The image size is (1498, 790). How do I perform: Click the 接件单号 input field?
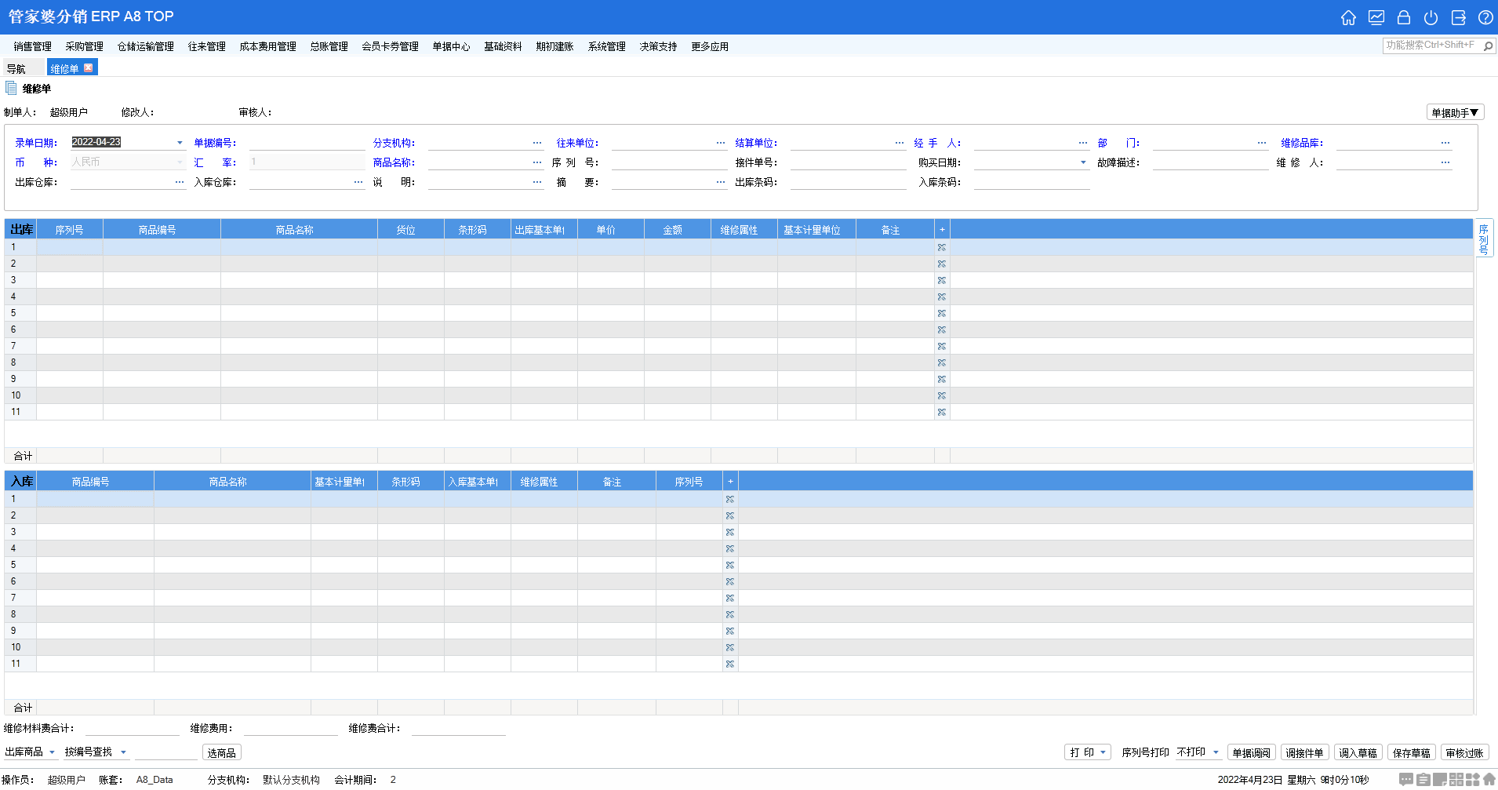click(848, 162)
